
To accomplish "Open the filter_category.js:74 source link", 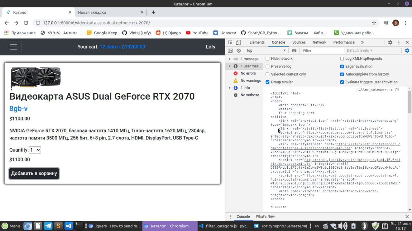I will click(x=378, y=90).
